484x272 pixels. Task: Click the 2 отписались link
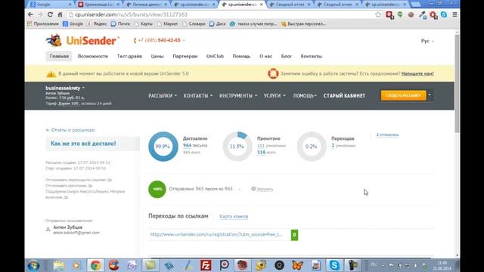[387, 134]
